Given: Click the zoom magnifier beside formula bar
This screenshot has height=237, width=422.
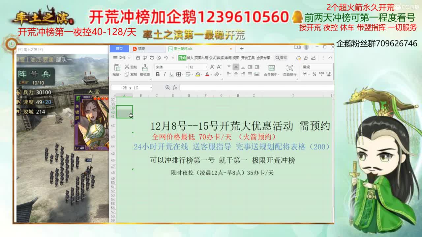Looking at the screenshot, I should point(168,88).
